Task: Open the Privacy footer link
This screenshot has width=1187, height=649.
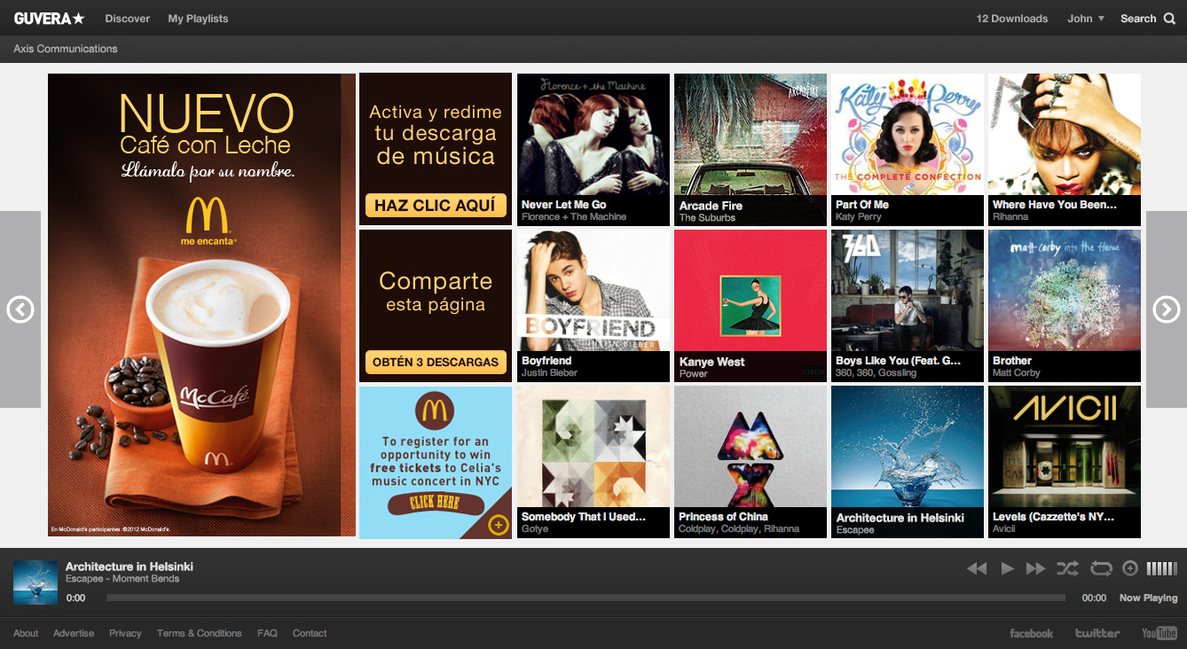Action: 125,633
